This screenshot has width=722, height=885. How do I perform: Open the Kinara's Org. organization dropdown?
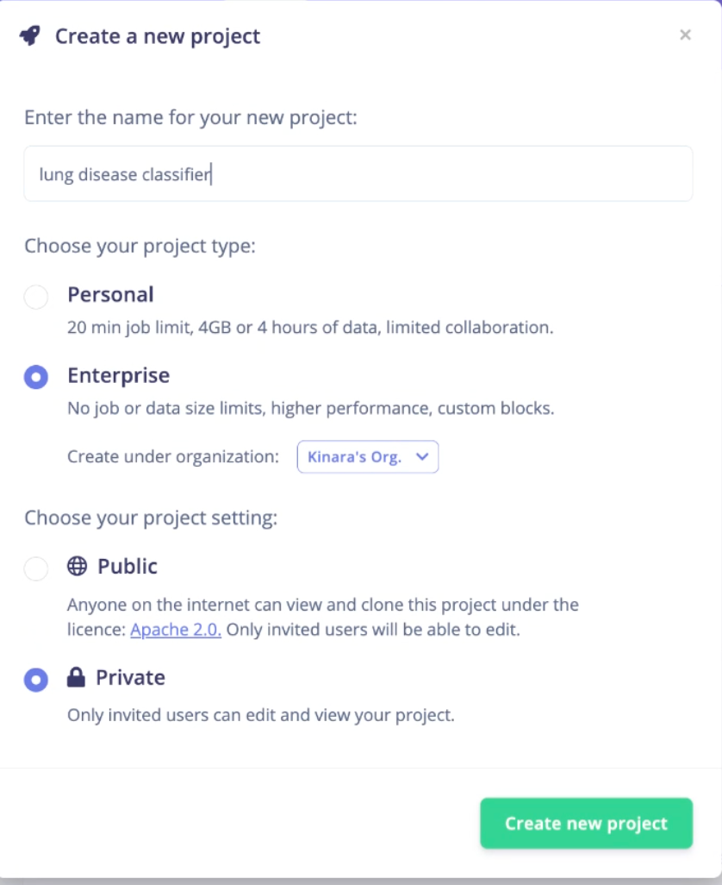coord(368,456)
